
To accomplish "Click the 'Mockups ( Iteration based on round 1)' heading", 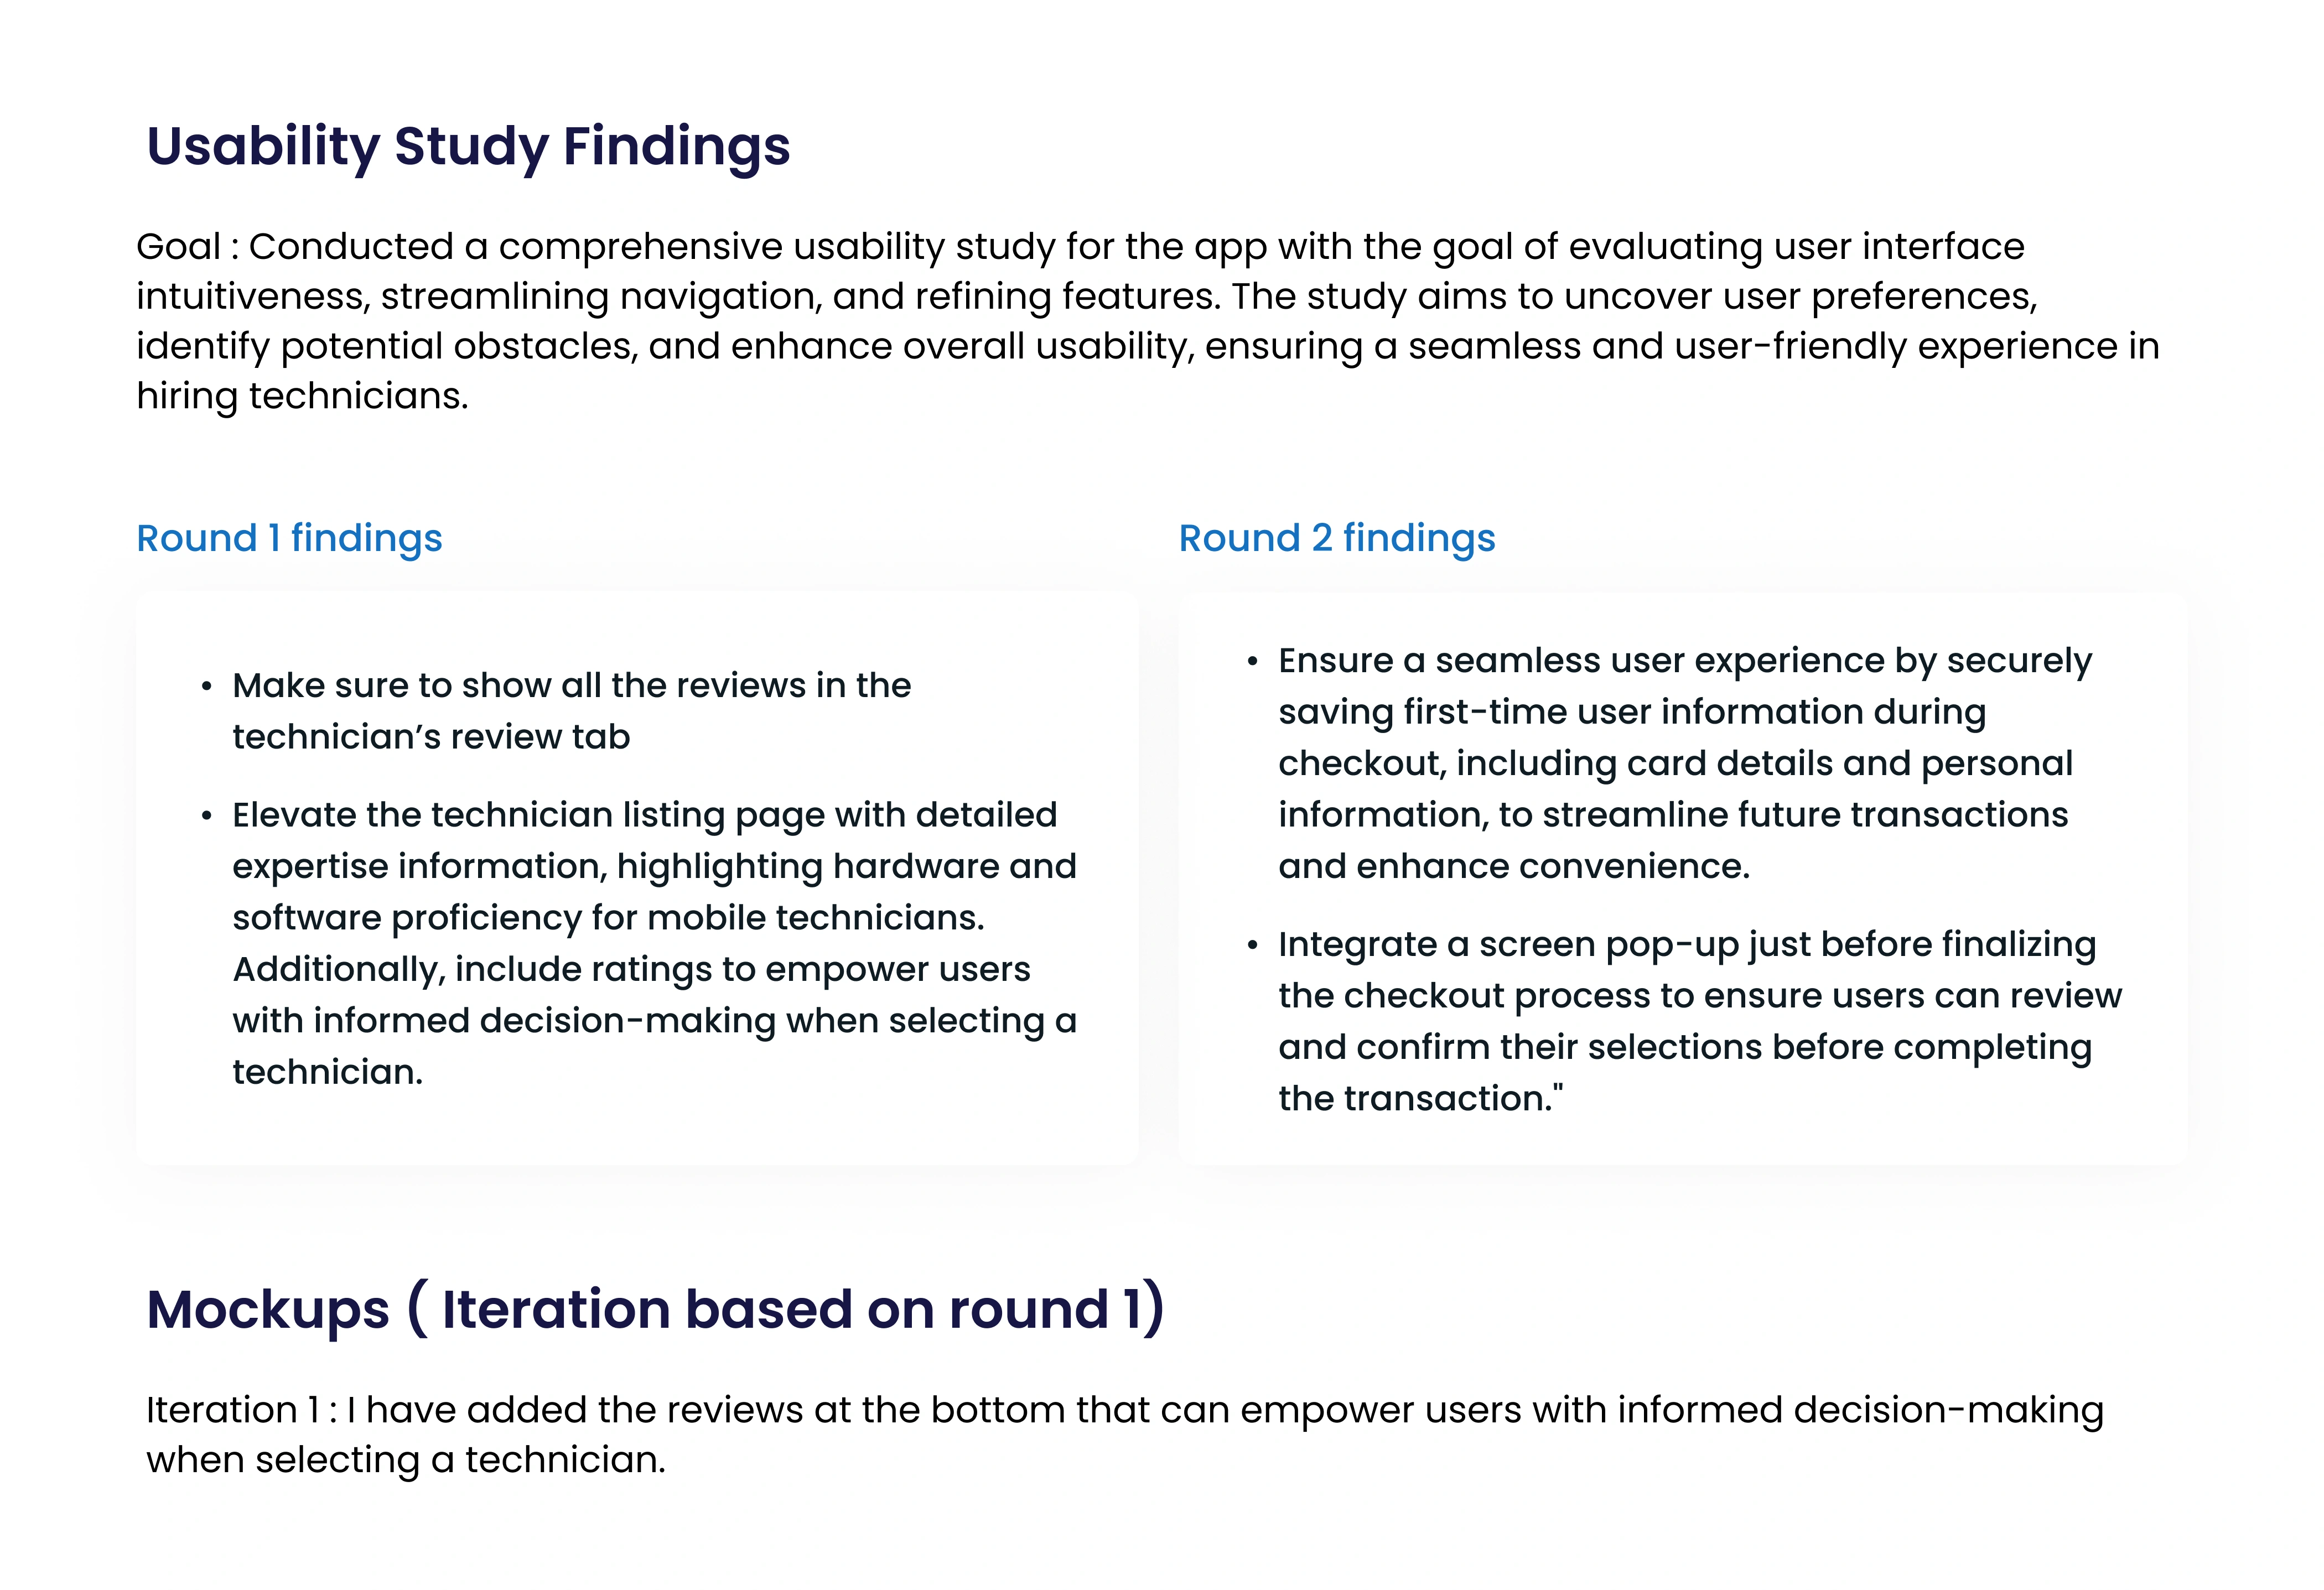I will [655, 1309].
